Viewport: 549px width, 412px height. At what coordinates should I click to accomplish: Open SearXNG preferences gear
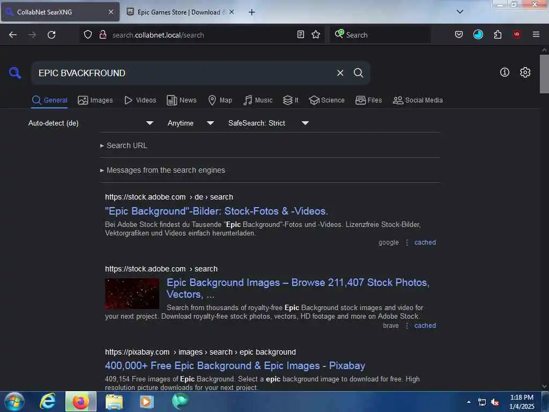525,72
